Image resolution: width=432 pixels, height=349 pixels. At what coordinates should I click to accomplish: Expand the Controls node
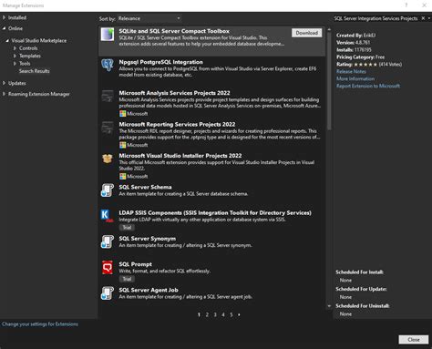click(15, 48)
